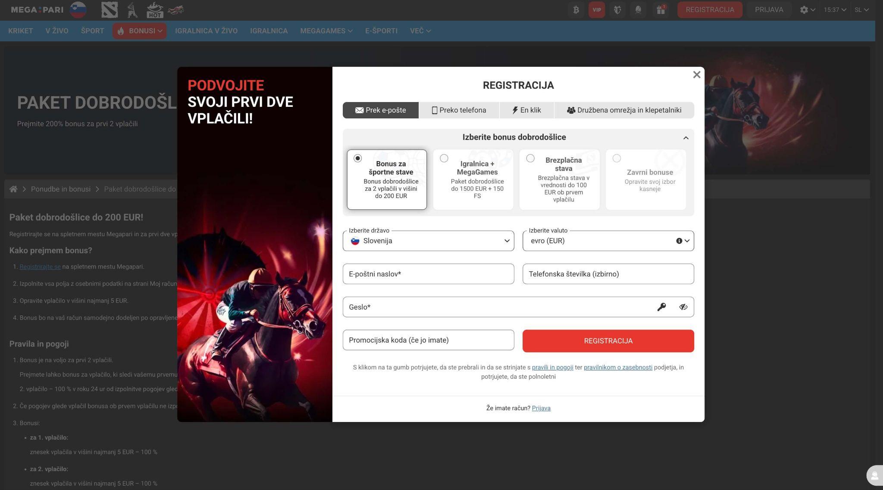Open the support chat bubble icon

click(874, 475)
